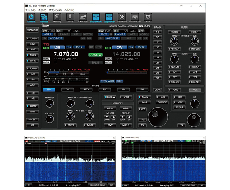Click the RIT CLEAR button

pos(179,108)
